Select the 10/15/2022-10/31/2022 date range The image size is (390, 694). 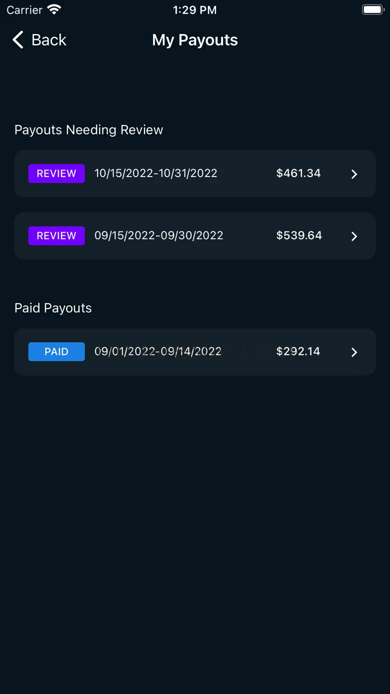point(156,173)
